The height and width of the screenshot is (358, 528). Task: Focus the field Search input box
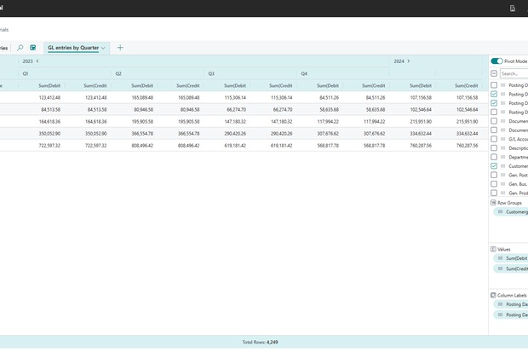[x=514, y=73]
